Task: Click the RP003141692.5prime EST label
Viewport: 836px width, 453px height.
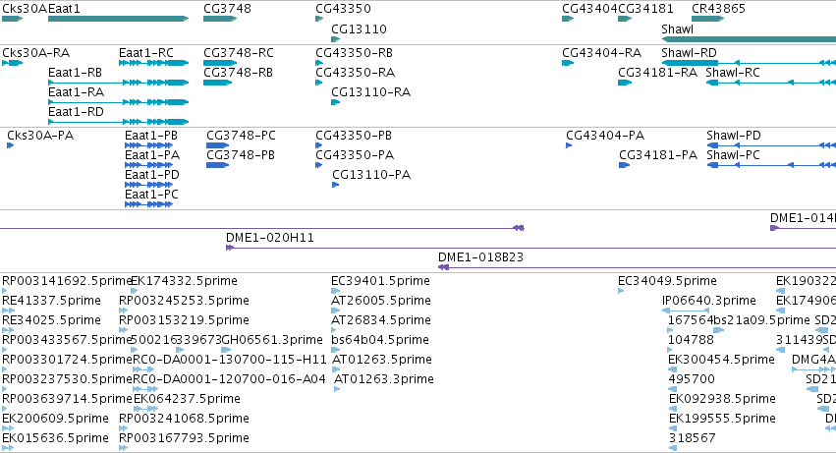Action: coord(65,281)
